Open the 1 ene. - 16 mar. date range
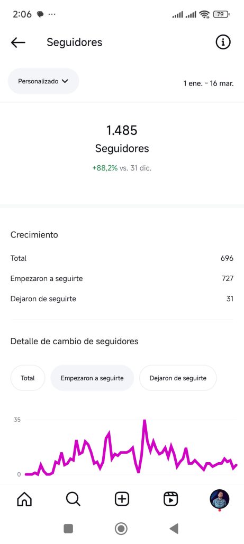 tap(209, 83)
